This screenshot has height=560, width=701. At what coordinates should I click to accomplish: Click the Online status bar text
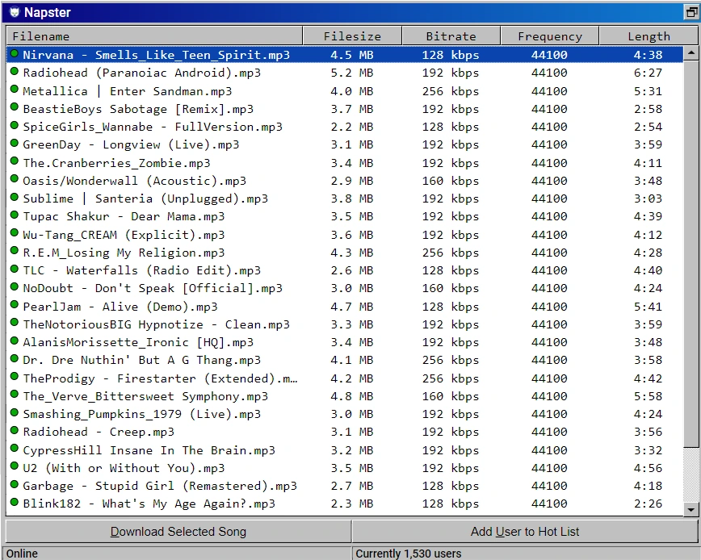(x=22, y=554)
